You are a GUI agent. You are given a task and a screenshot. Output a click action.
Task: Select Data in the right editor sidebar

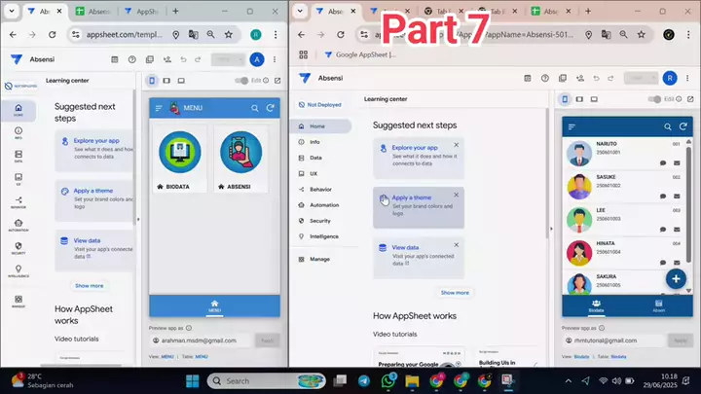[x=315, y=157]
